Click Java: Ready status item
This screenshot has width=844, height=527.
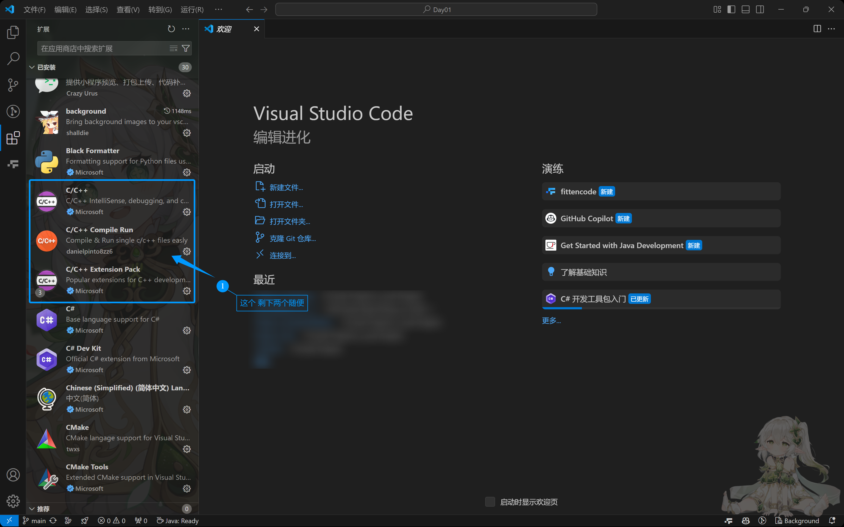point(177,521)
